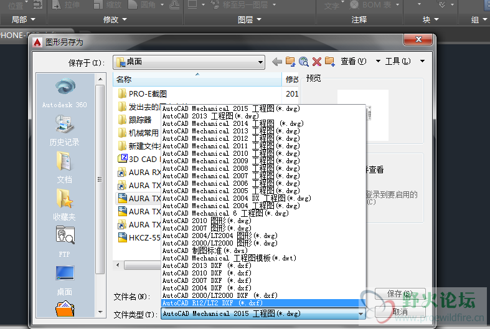490x329 pixels.
Task: Click file list horizontal scroll left arrow
Action: click(118, 265)
